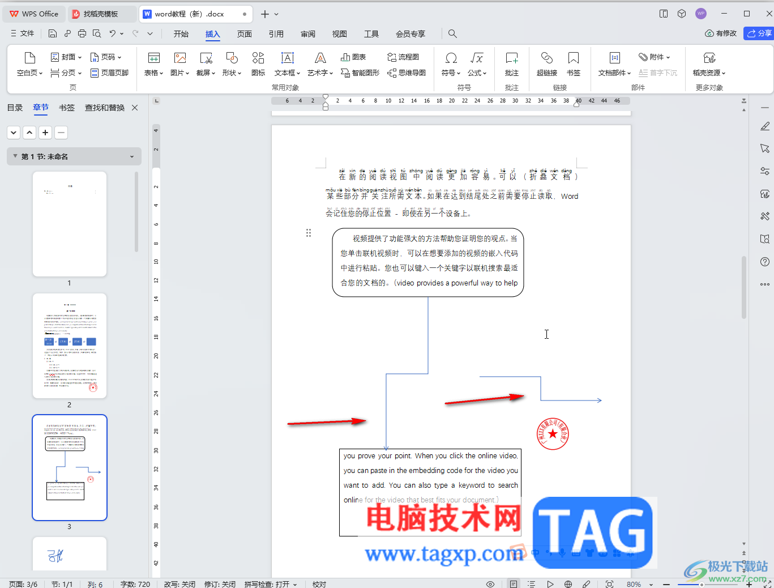
Task: Click the Picture insert icon
Action: pos(180,64)
